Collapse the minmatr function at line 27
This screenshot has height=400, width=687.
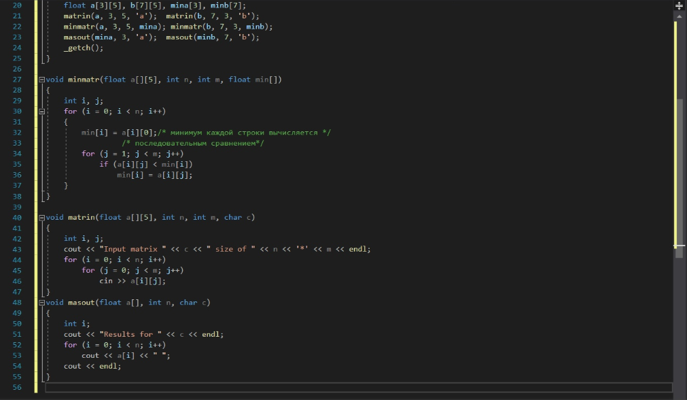coord(41,80)
